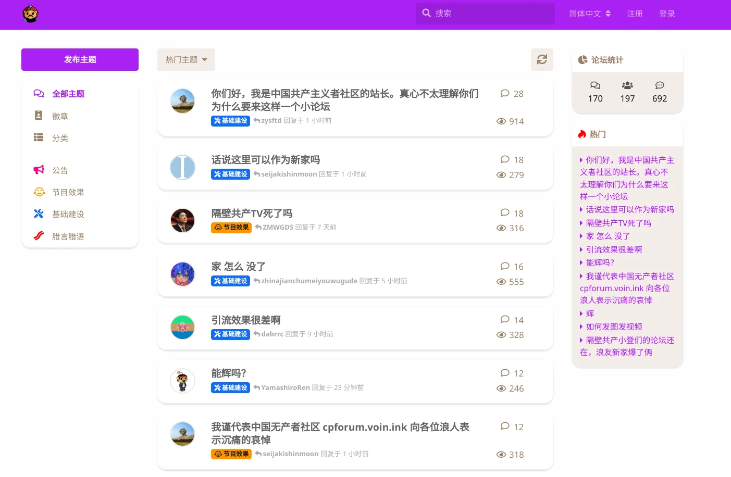Image resolution: width=731 pixels, height=477 pixels.
Task: Click 节目效果 tag on 隔壁共产TV topic
Action: [x=231, y=228]
